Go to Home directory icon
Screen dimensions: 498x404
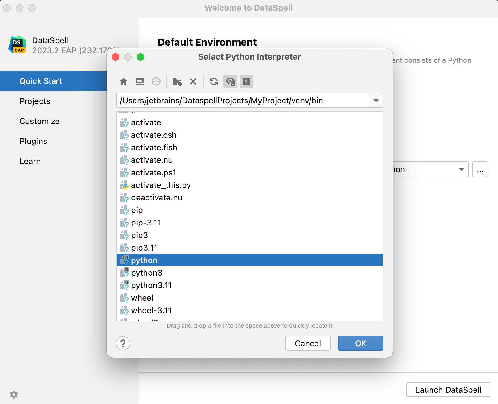pyautogui.click(x=124, y=82)
